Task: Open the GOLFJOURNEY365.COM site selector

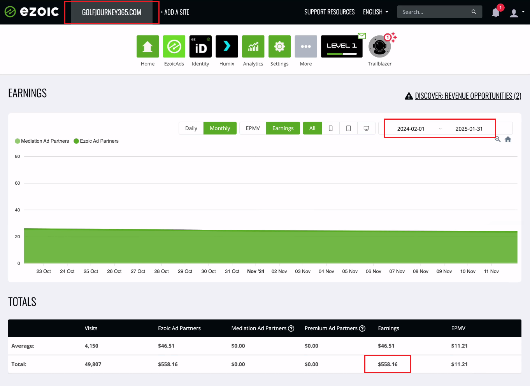Action: [x=112, y=12]
